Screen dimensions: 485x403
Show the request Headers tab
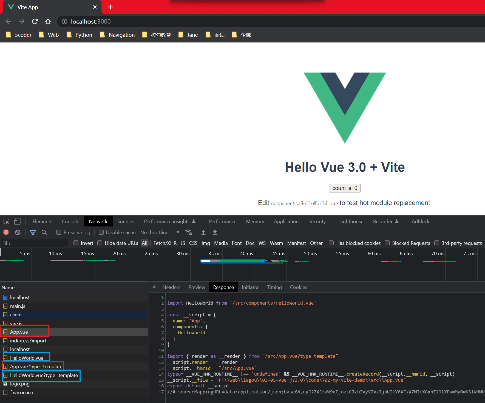click(171, 287)
